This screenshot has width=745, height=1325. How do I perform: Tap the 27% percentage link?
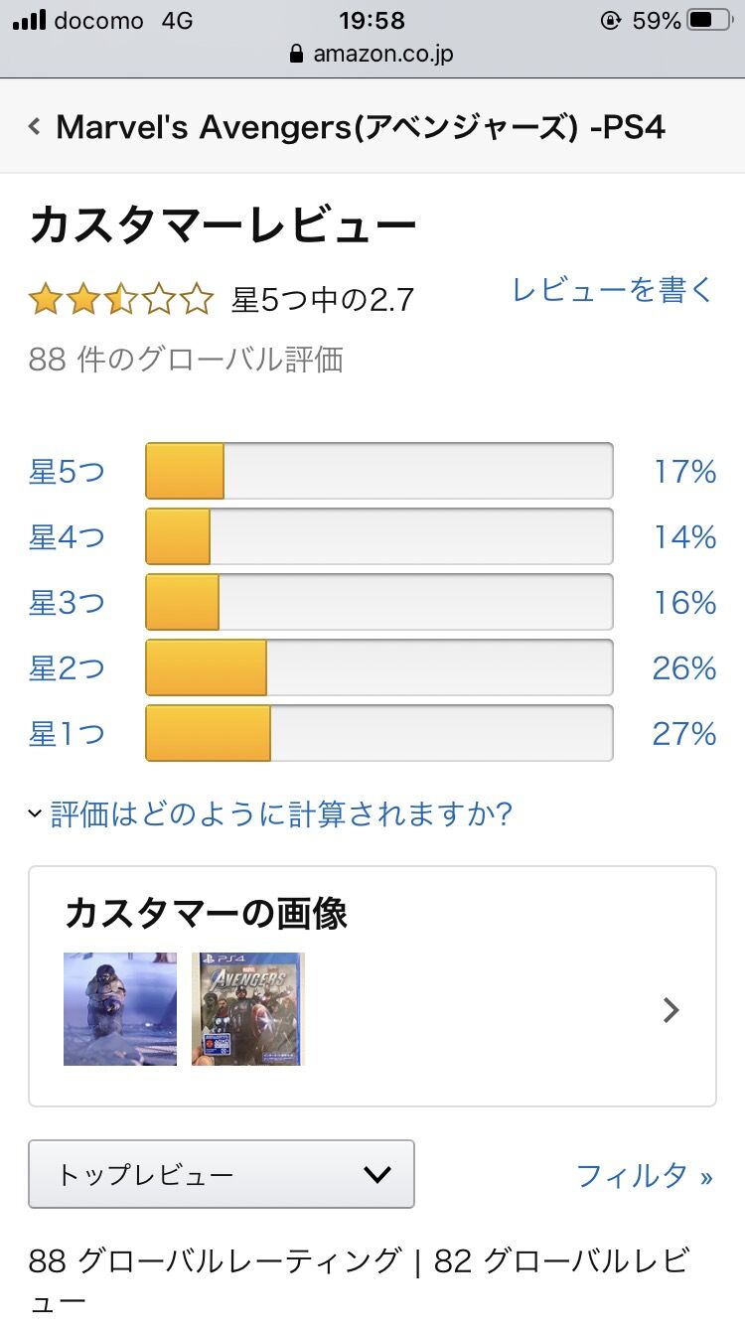pos(683,734)
